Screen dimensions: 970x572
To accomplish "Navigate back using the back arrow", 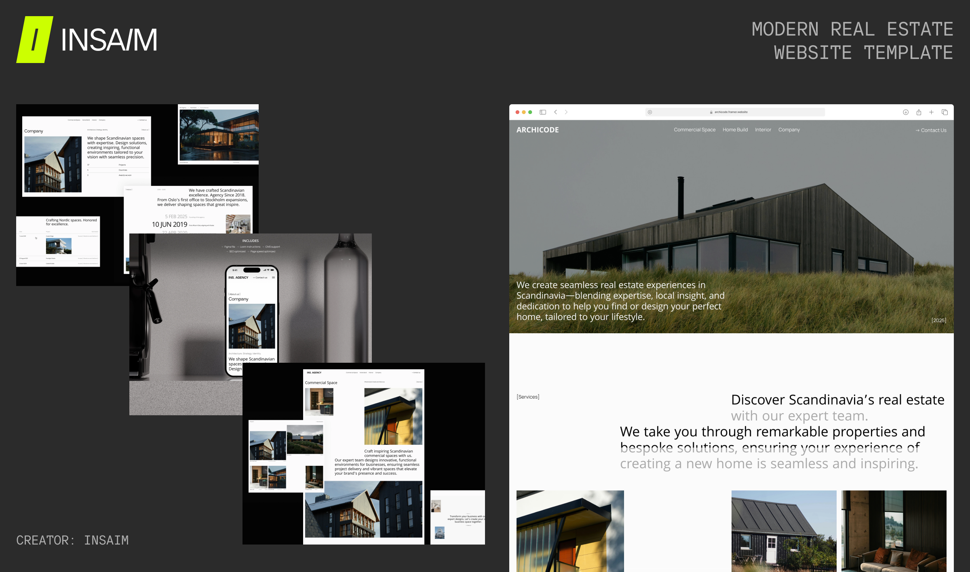I will (x=555, y=112).
